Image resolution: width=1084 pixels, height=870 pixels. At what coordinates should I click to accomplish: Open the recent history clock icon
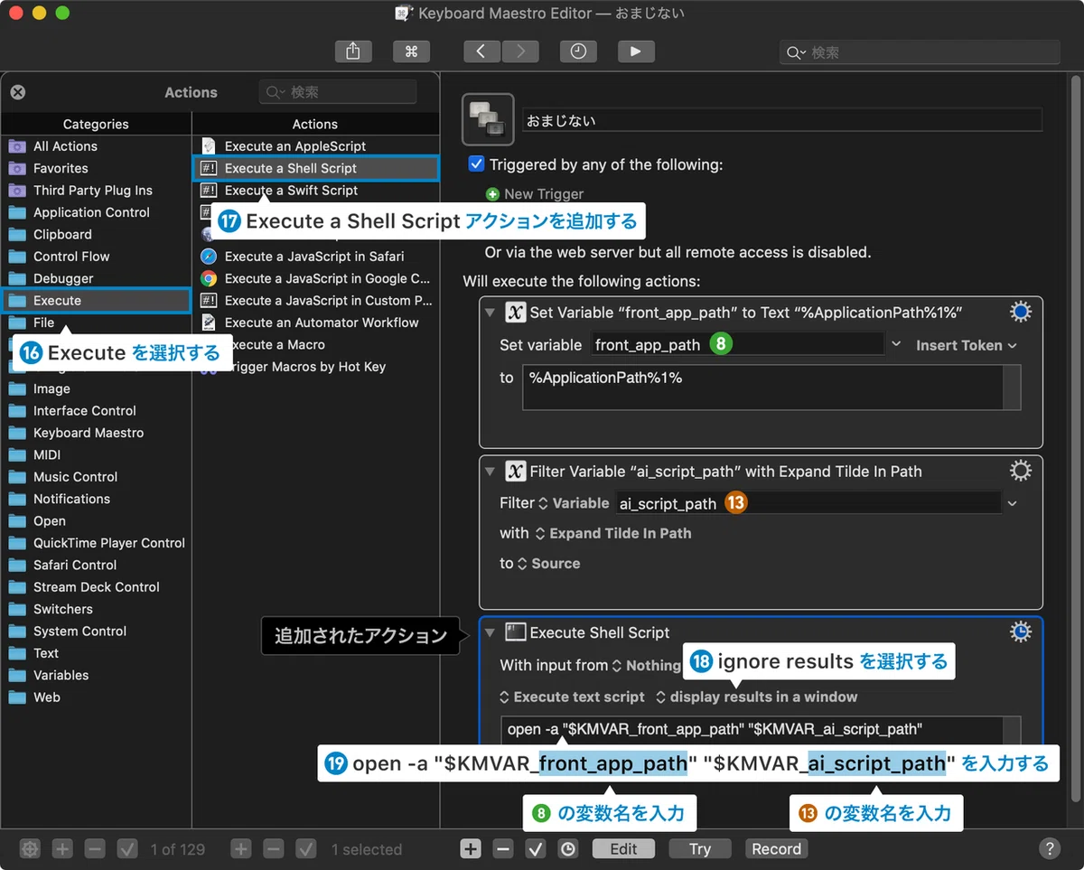click(578, 51)
